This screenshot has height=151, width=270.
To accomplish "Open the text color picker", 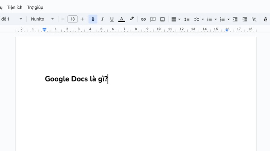I will pyautogui.click(x=121, y=19).
